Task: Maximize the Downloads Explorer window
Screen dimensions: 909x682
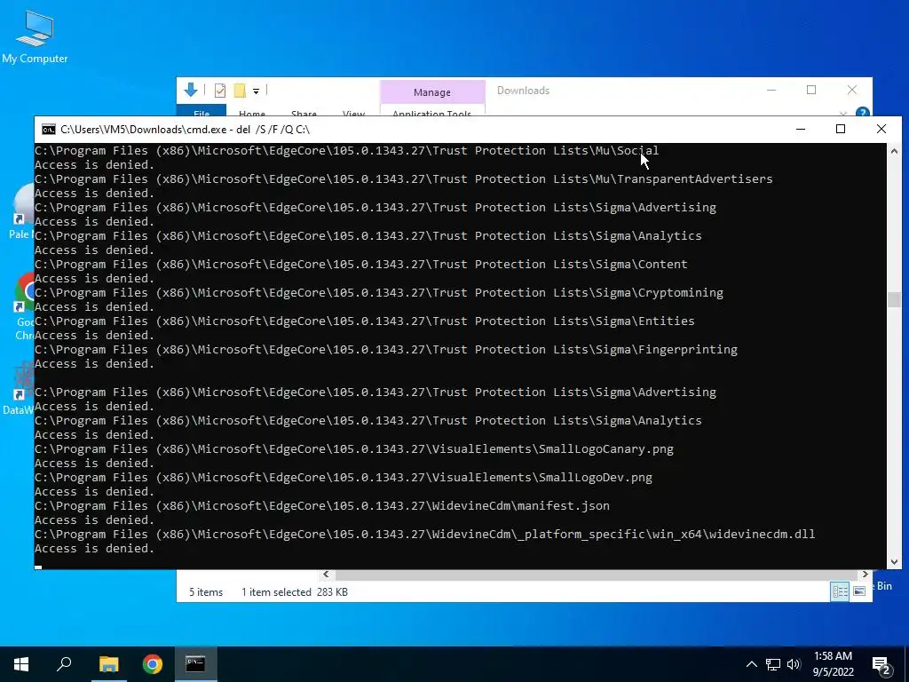Action: point(811,90)
